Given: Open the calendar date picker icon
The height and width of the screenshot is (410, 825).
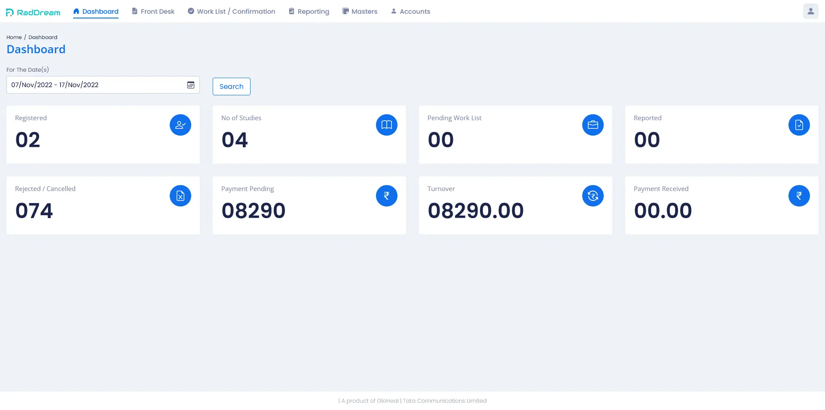Looking at the screenshot, I should click(191, 85).
